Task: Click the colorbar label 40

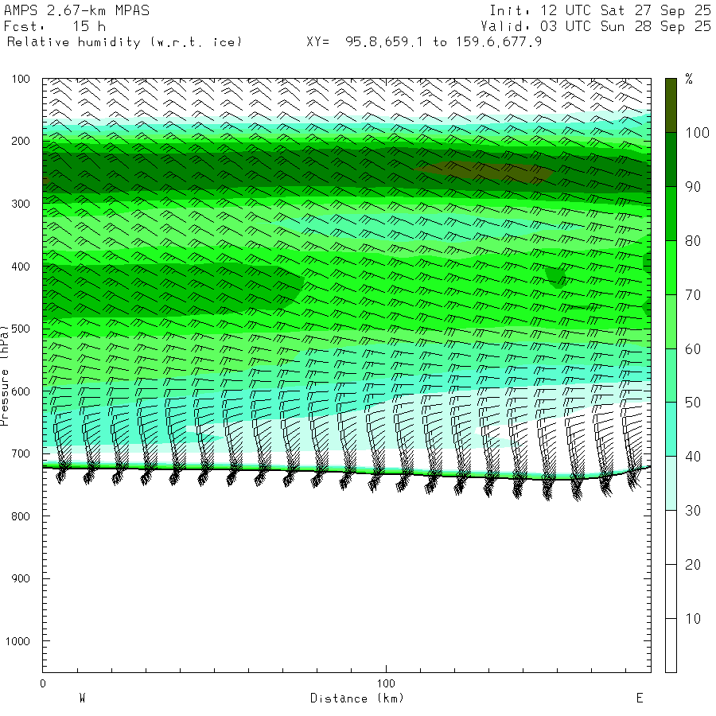Action: pos(693,457)
